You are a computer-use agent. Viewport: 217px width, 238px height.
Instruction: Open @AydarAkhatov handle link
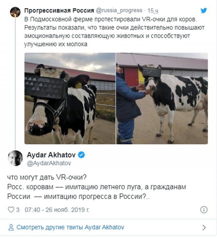tap(49, 163)
